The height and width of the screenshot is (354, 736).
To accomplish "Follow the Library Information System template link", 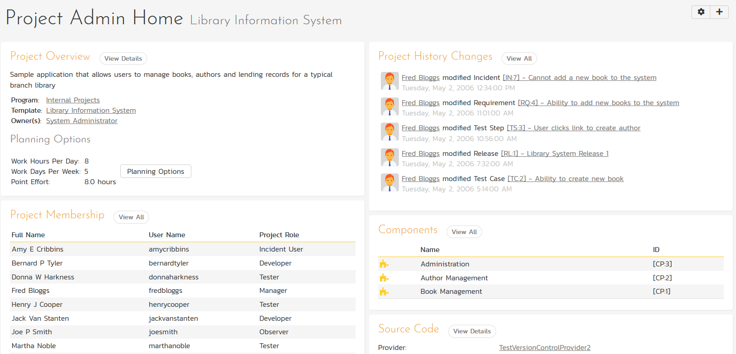I will point(91,111).
